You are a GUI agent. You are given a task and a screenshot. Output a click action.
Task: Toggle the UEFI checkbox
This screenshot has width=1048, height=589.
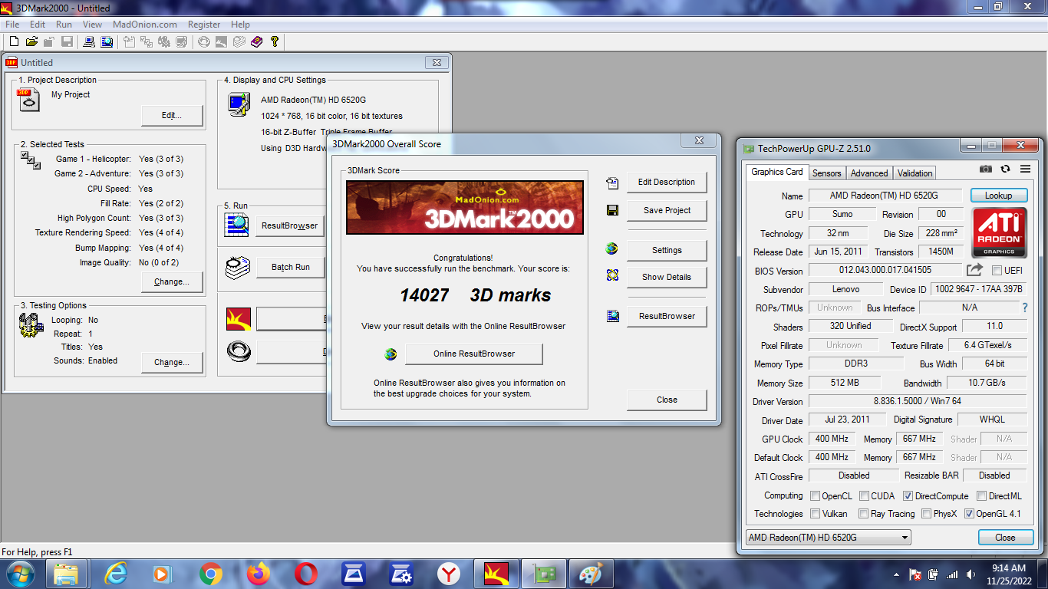(997, 270)
